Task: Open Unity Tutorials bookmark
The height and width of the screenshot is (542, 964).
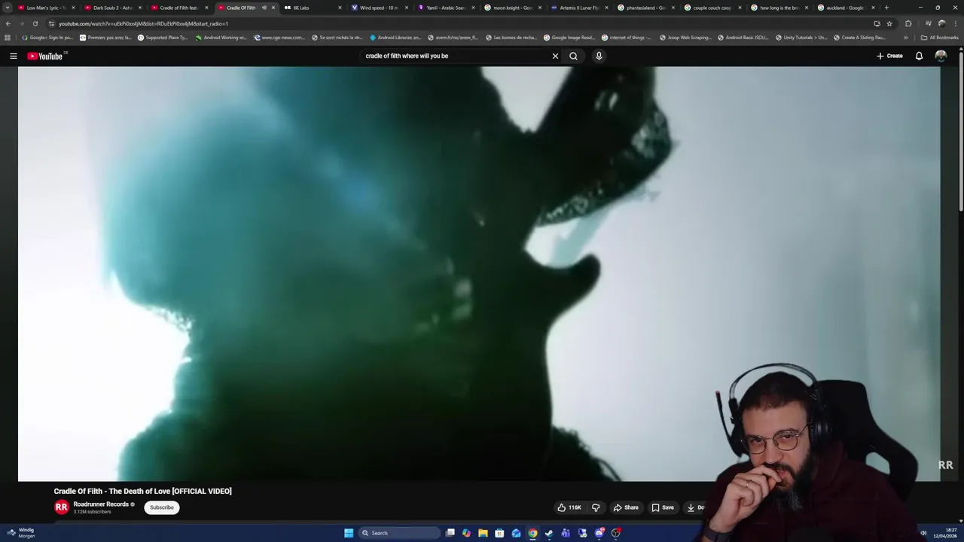Action: pyautogui.click(x=801, y=37)
